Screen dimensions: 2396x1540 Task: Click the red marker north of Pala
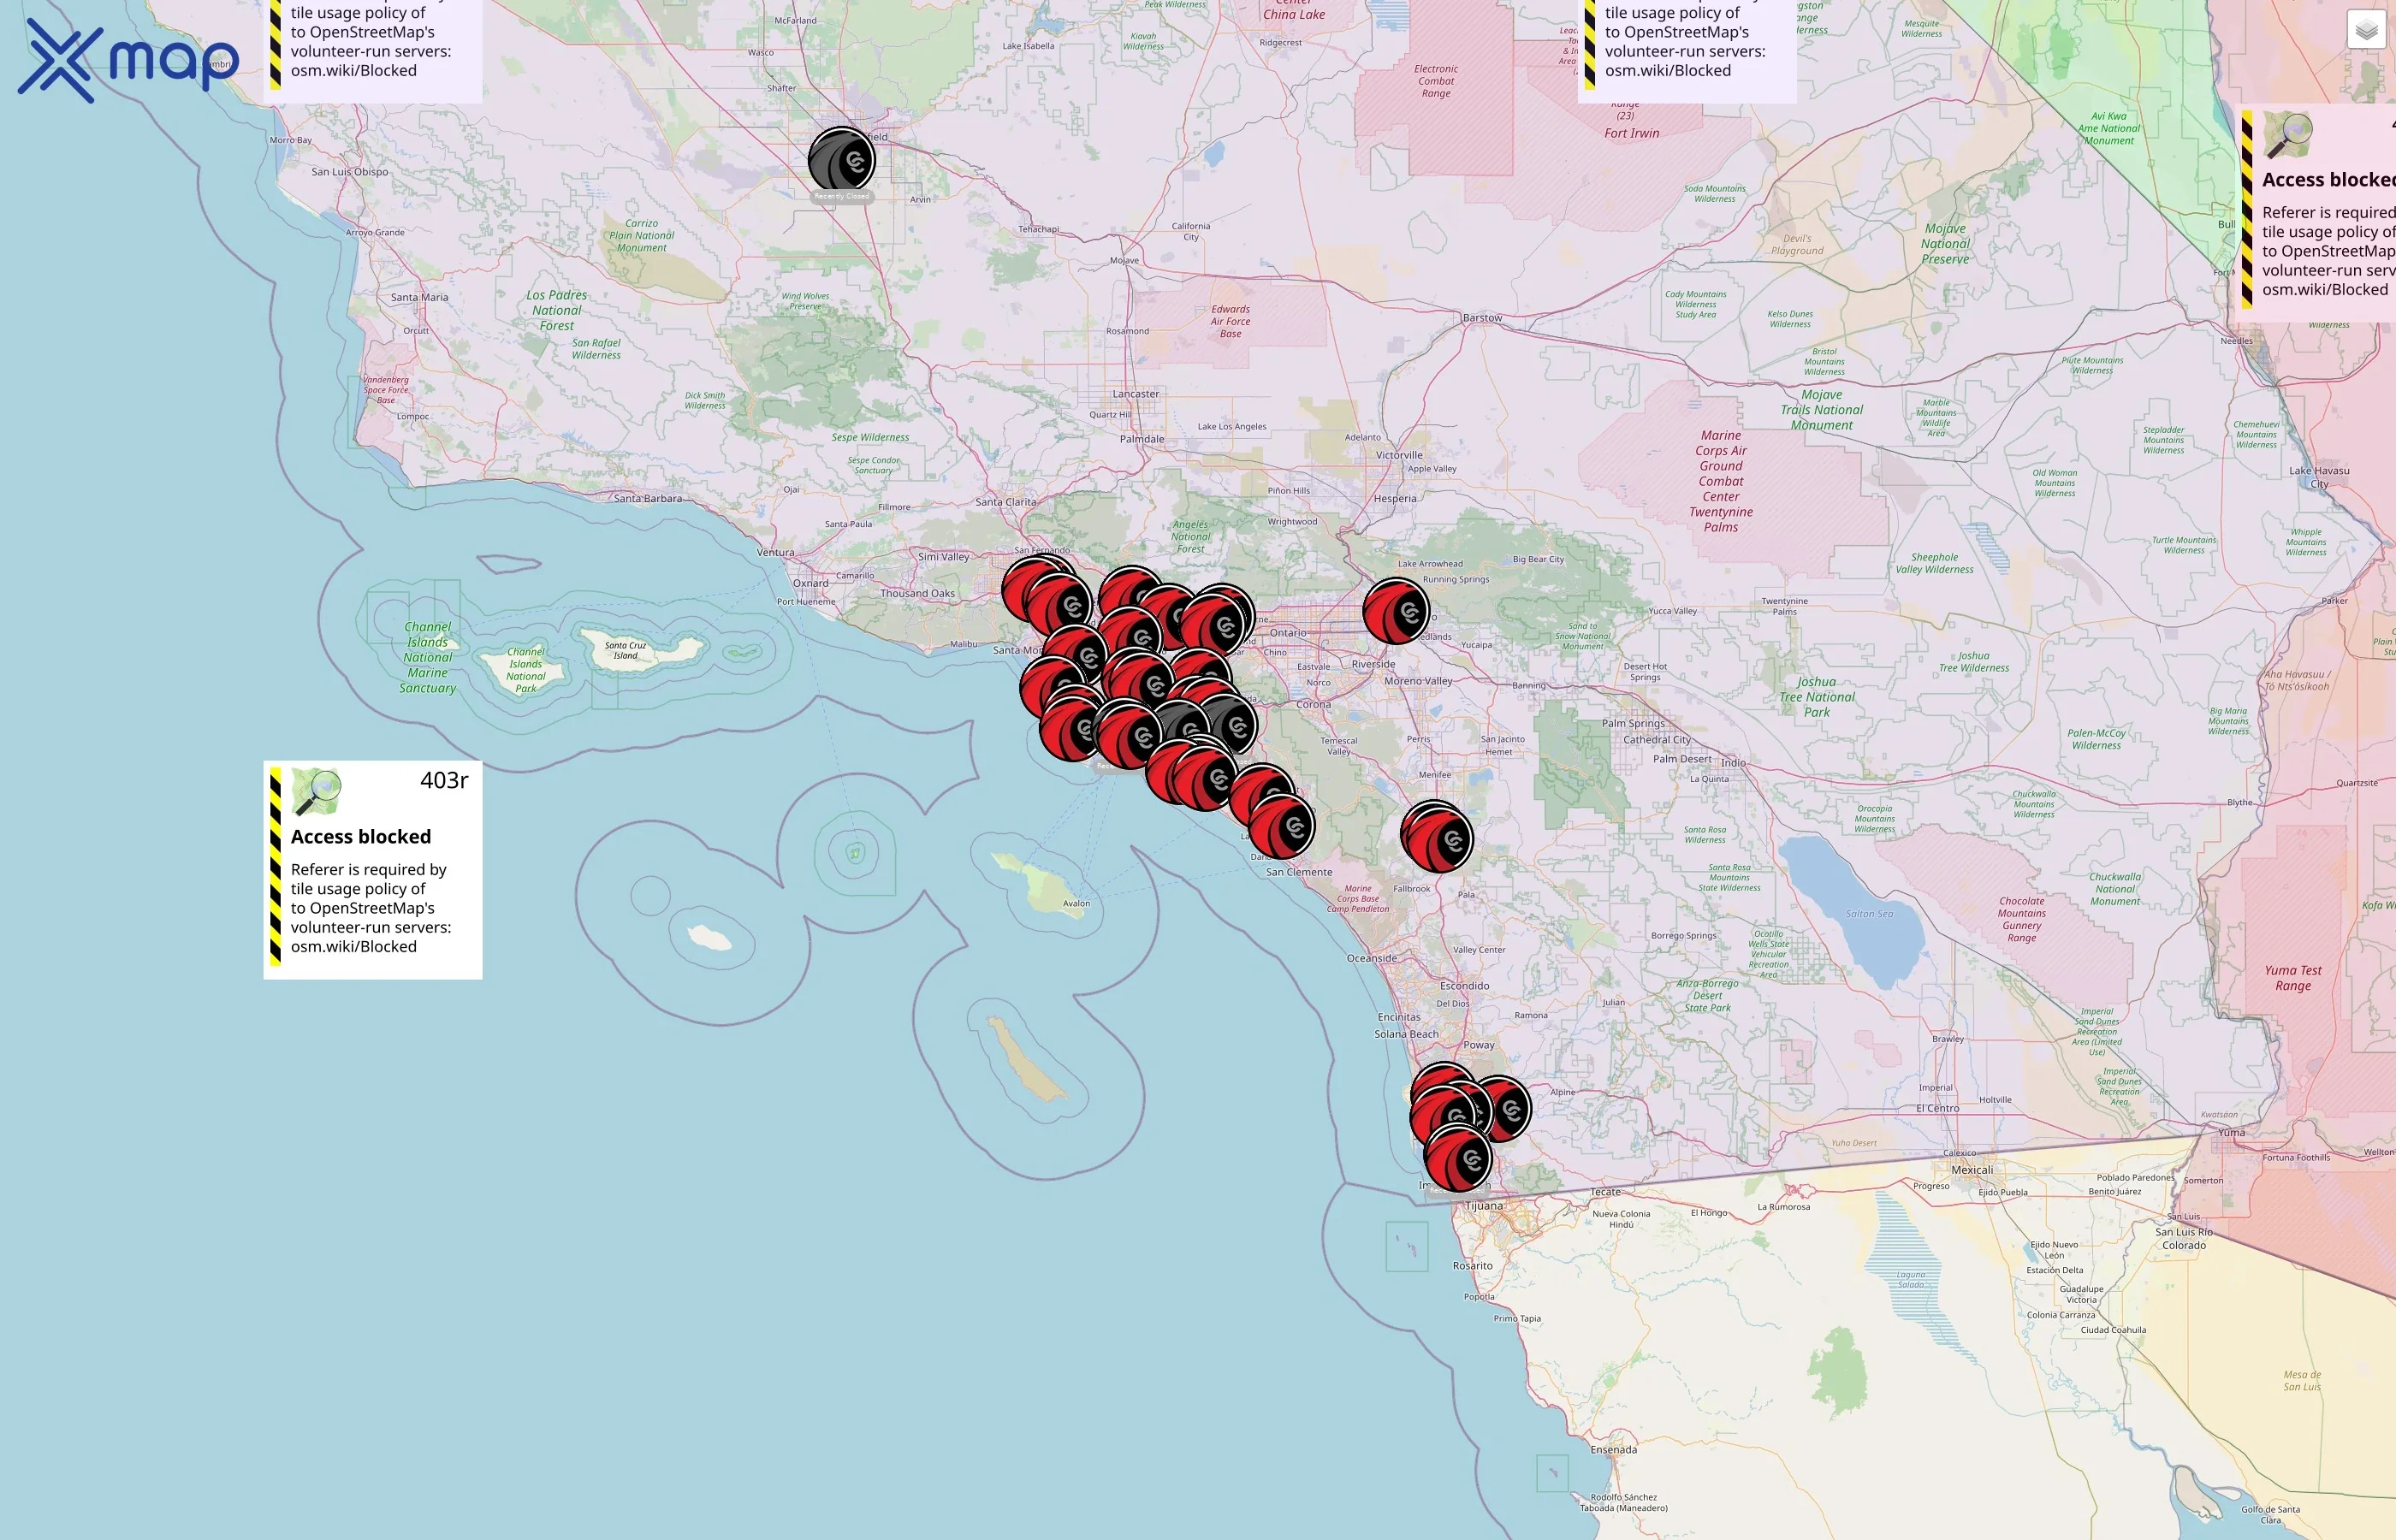pyautogui.click(x=1438, y=838)
